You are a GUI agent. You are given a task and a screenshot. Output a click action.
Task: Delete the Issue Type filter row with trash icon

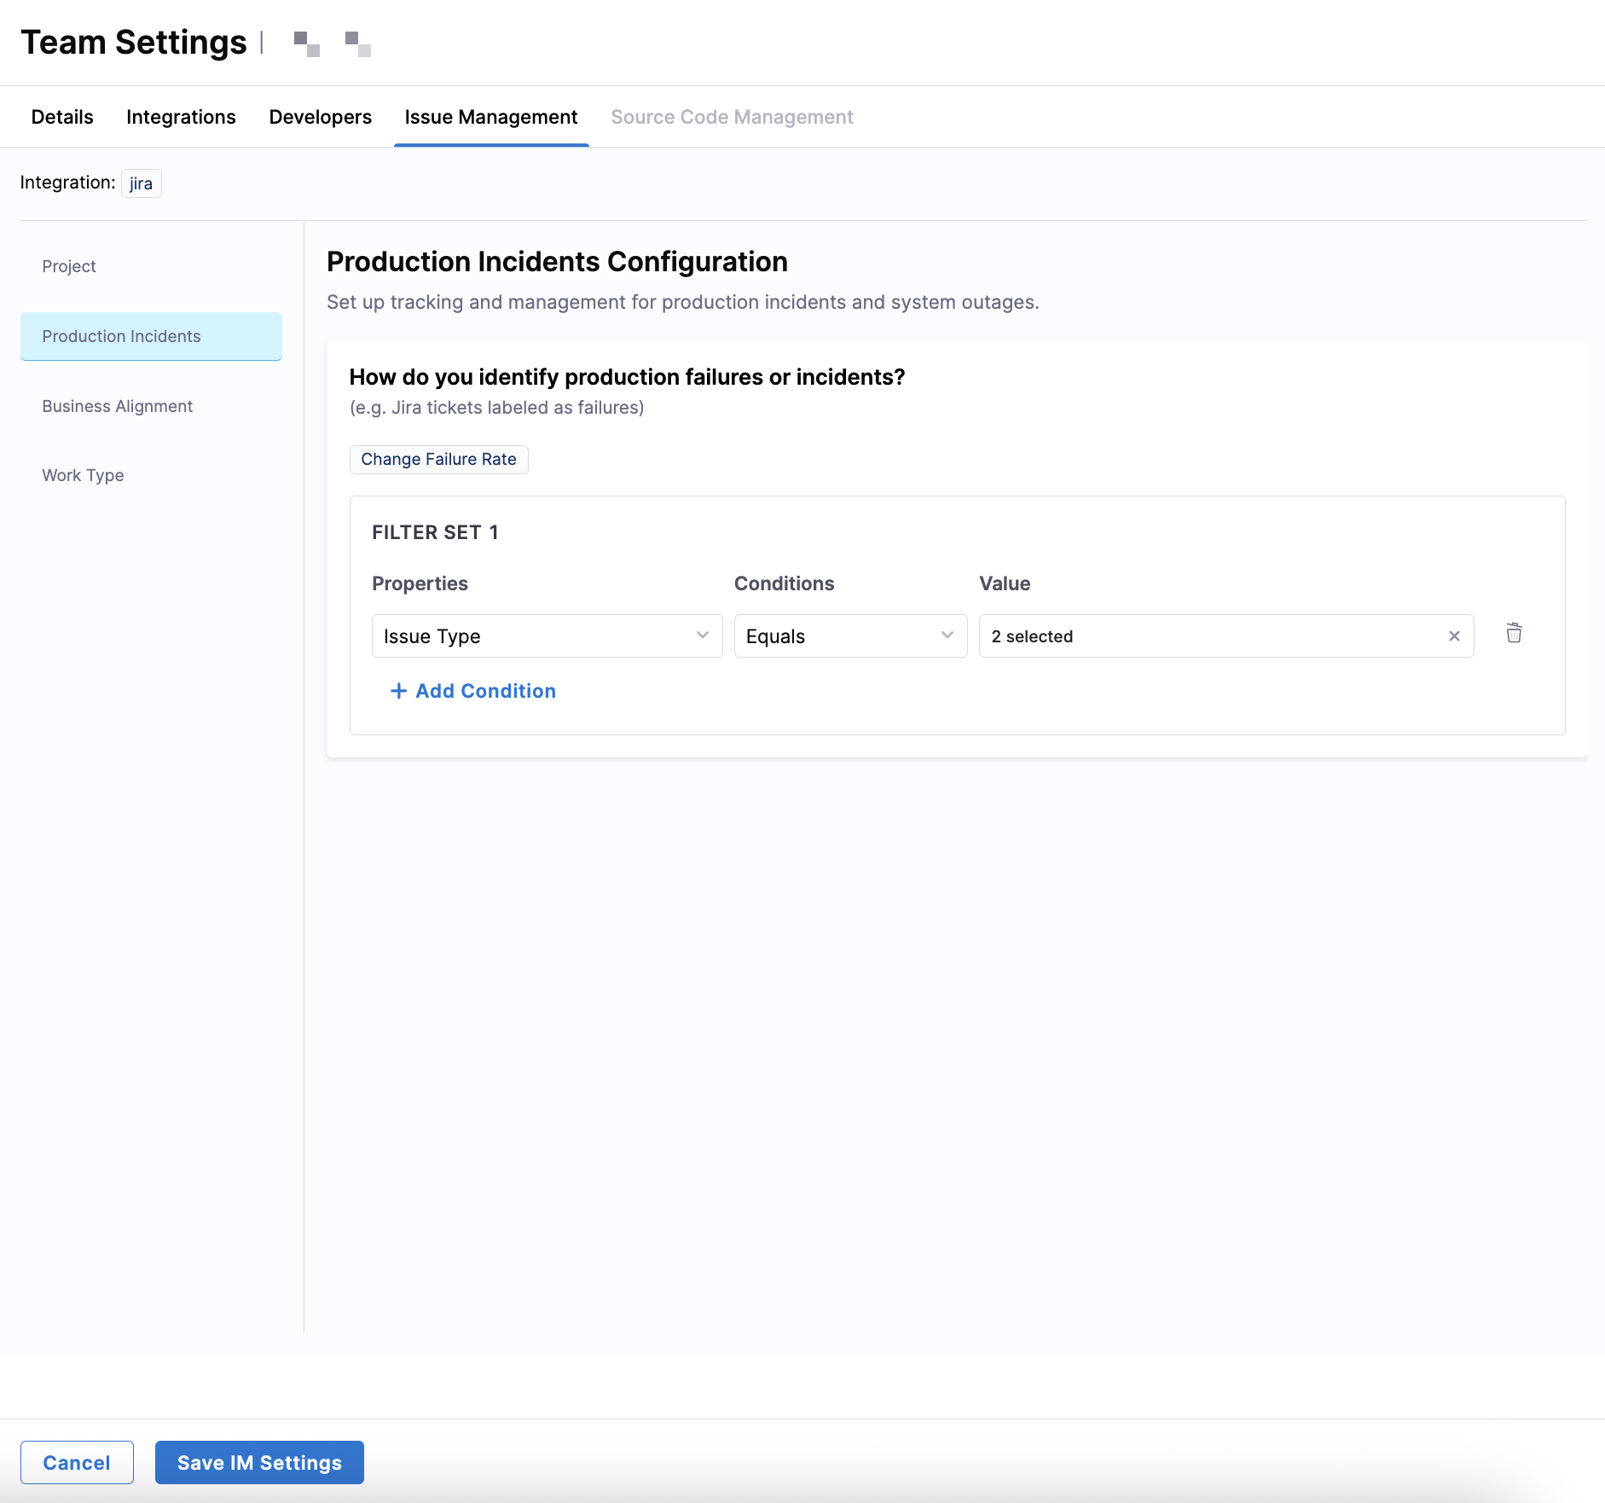tap(1514, 634)
